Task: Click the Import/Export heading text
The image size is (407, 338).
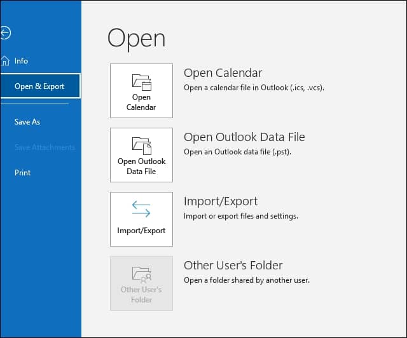Action: (x=221, y=201)
